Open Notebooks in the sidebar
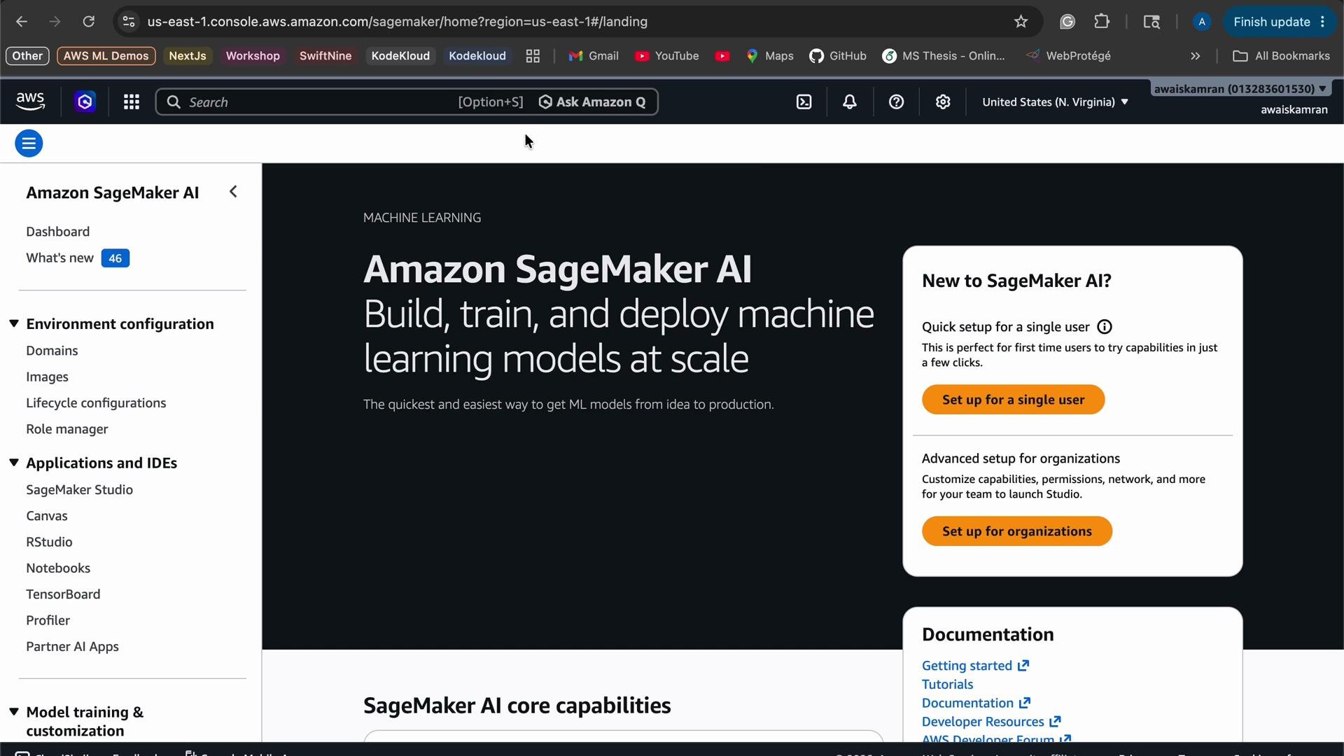This screenshot has width=1344, height=756. pos(58,568)
